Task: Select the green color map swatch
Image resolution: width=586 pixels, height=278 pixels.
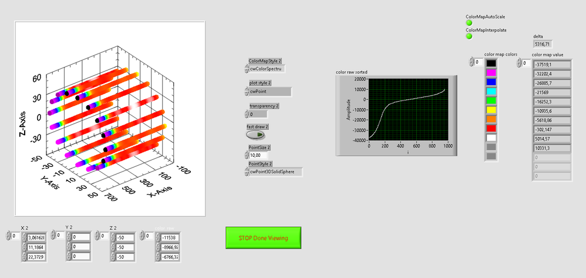Action: pos(491,101)
